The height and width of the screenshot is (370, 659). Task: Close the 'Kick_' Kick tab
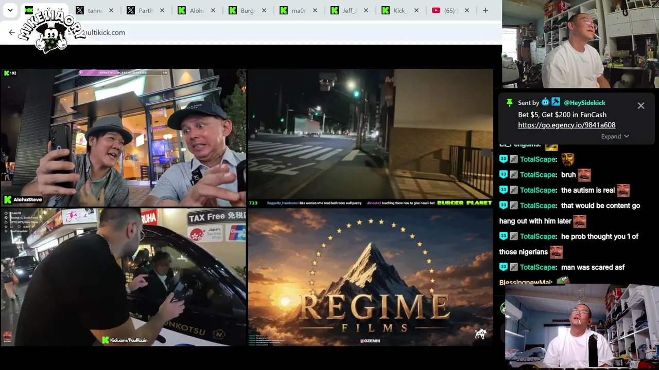pos(416,10)
